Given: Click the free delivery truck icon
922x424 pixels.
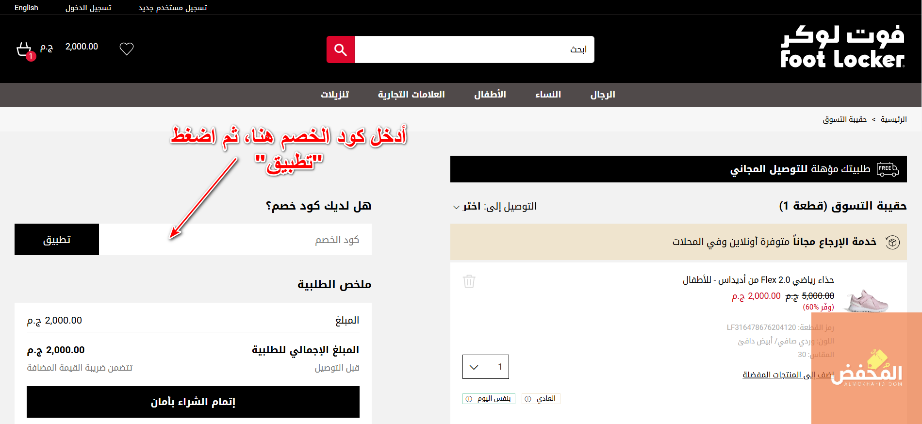Looking at the screenshot, I should pyautogui.click(x=888, y=169).
